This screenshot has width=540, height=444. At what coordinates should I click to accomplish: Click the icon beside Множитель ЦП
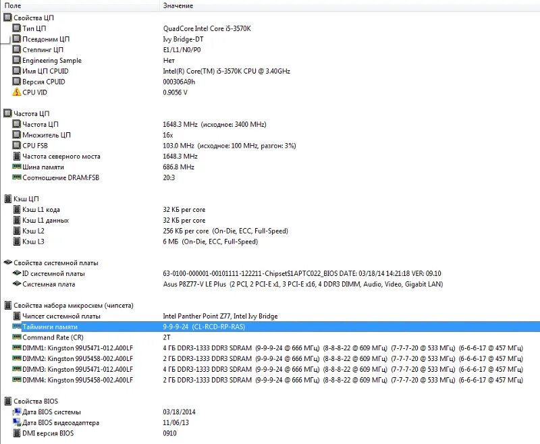coord(16,134)
